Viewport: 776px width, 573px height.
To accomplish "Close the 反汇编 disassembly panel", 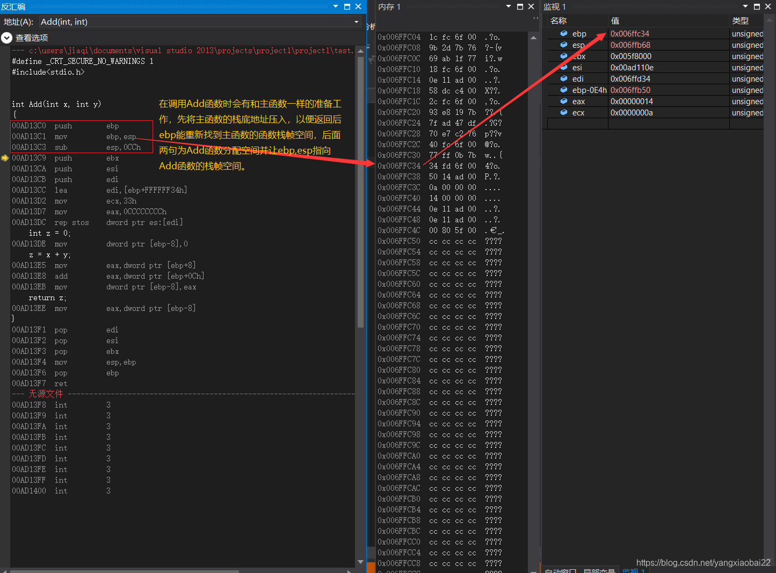I will tap(358, 6).
